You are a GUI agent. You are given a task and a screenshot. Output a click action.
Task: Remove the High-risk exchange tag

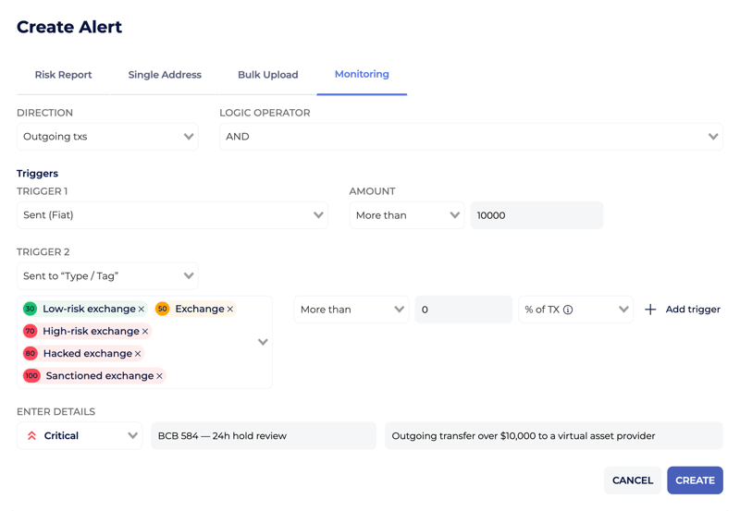tap(145, 332)
